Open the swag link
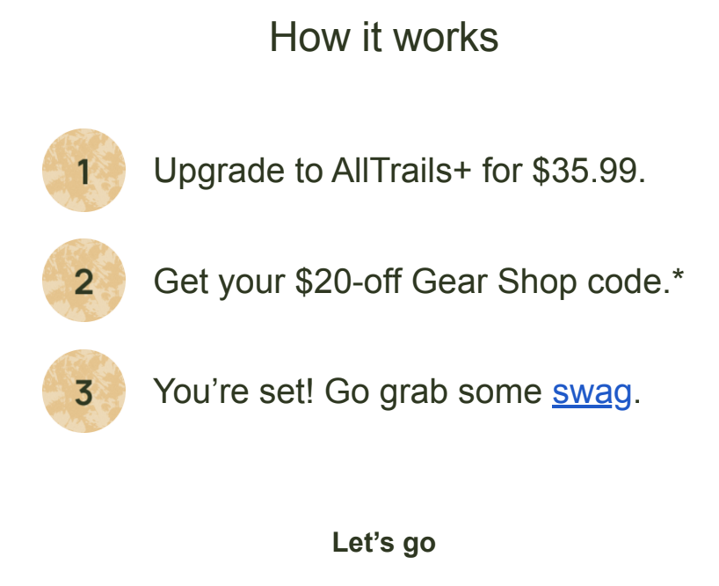 [x=592, y=392]
